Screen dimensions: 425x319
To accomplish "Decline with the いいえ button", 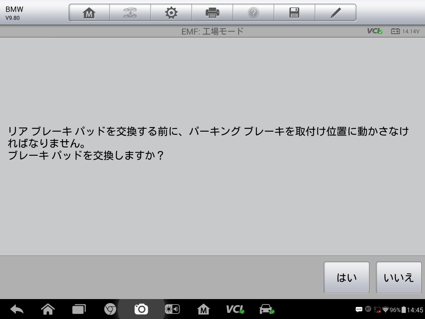I will pyautogui.click(x=399, y=277).
